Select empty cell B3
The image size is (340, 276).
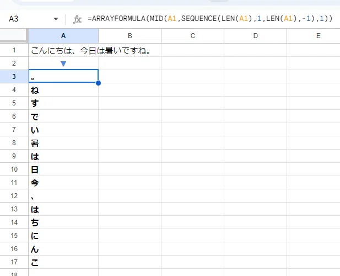click(129, 76)
